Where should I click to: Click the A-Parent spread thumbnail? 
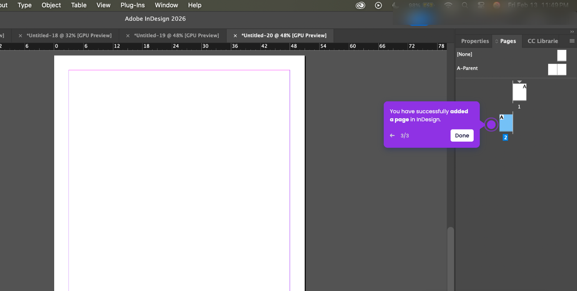[557, 69]
